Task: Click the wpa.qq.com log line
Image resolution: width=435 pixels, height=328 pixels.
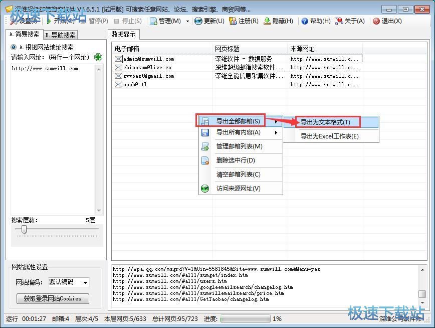Action: (x=216, y=269)
